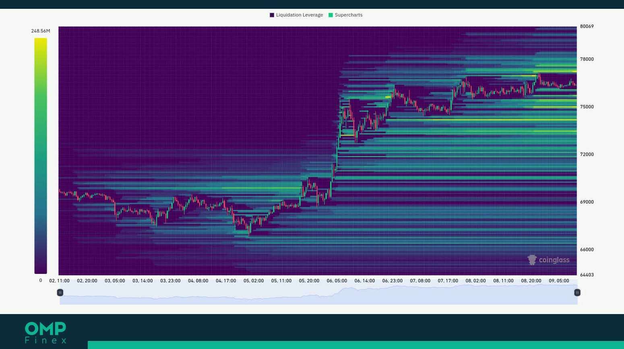The height and width of the screenshot is (349, 624).
Task: Click the 64403 price axis label
Action: point(587,275)
